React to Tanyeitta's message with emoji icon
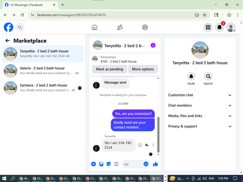This screenshot has width=243, height=182. pos(140,145)
